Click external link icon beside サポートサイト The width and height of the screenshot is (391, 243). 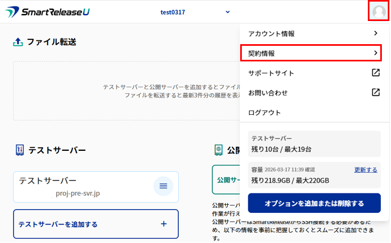(x=376, y=73)
